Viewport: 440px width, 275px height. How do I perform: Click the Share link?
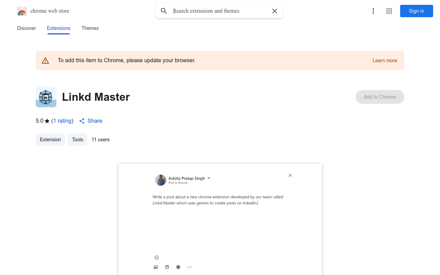point(95,121)
